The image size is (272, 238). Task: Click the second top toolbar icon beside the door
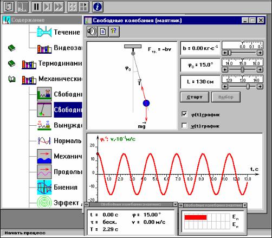click(23, 7)
